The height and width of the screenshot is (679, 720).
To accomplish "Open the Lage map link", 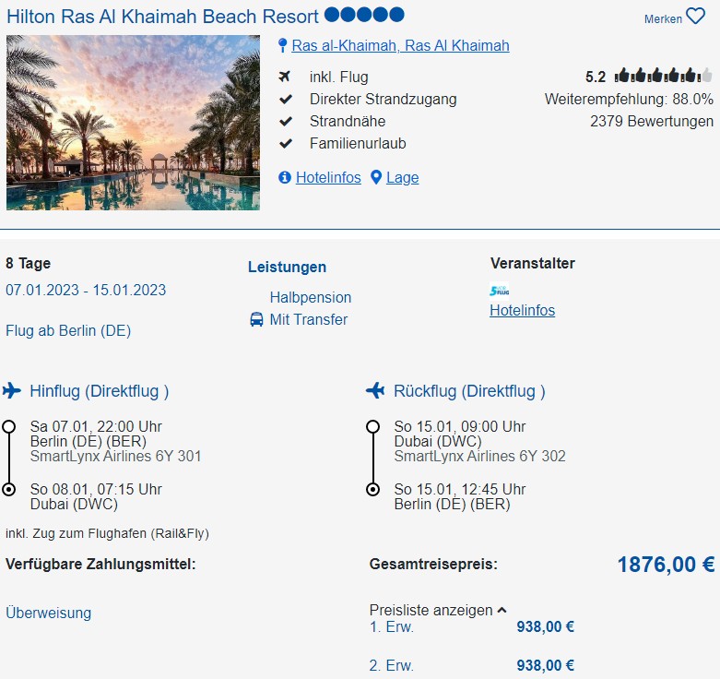I will tap(402, 177).
